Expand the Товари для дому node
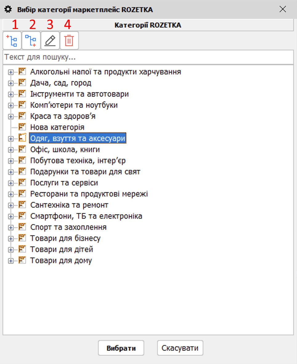 pyautogui.click(x=11, y=261)
